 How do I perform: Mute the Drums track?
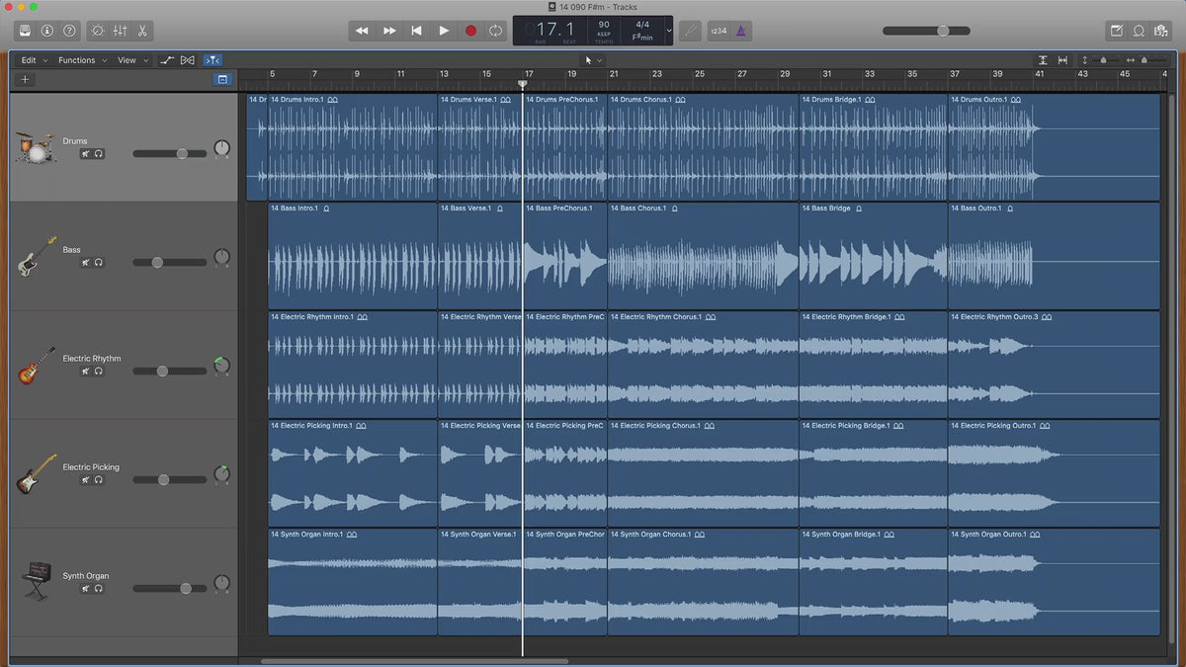click(86, 154)
